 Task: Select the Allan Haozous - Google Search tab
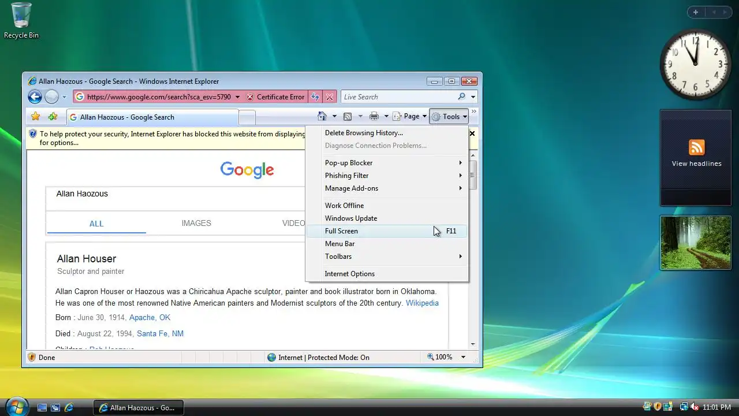pyautogui.click(x=152, y=117)
